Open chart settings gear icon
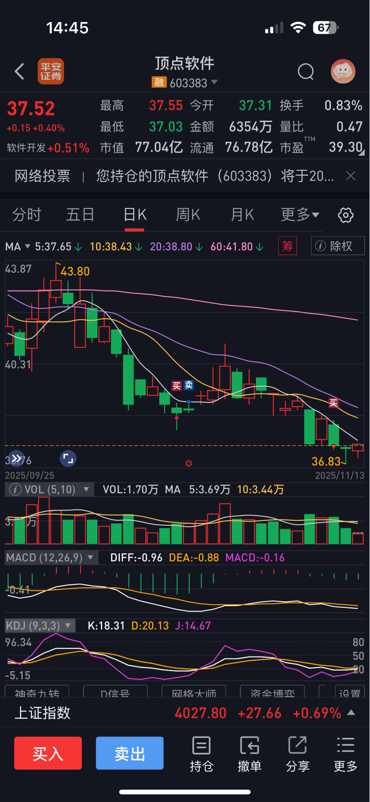The height and width of the screenshot is (802, 370). (x=346, y=215)
